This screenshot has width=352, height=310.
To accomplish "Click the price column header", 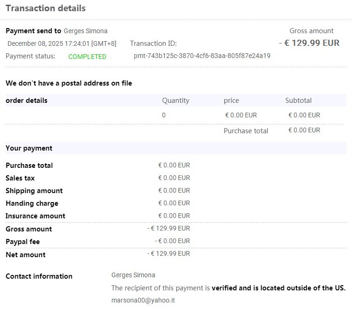I will [231, 101].
